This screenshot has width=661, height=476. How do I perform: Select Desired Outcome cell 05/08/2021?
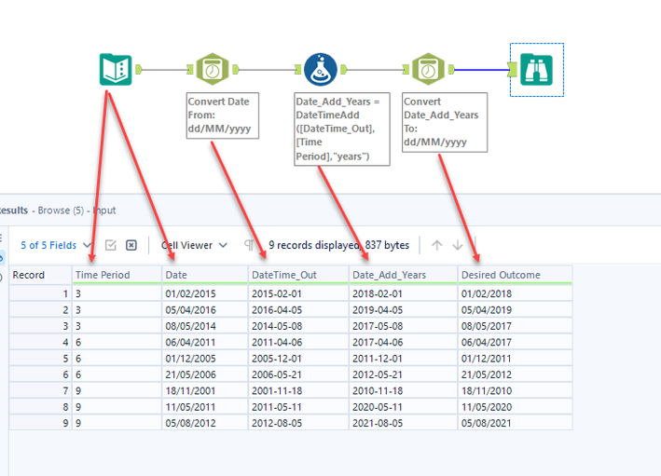coord(516,423)
